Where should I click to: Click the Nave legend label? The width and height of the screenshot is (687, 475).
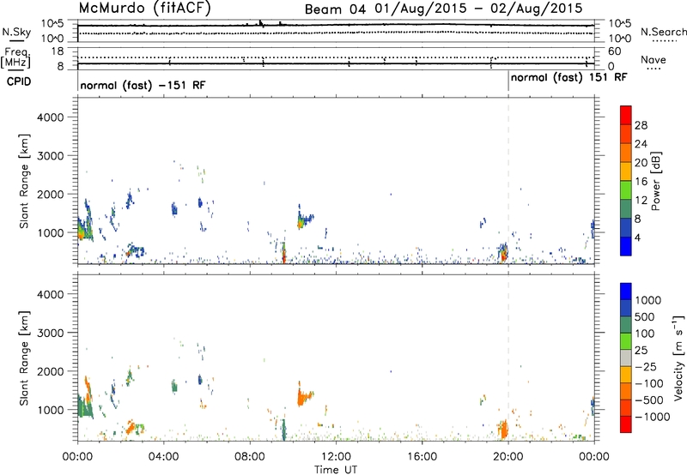[654, 59]
